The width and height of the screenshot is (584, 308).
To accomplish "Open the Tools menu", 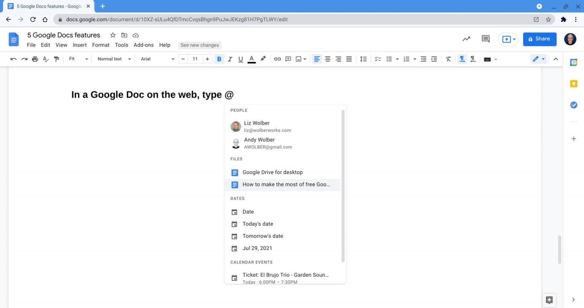I will [x=121, y=45].
